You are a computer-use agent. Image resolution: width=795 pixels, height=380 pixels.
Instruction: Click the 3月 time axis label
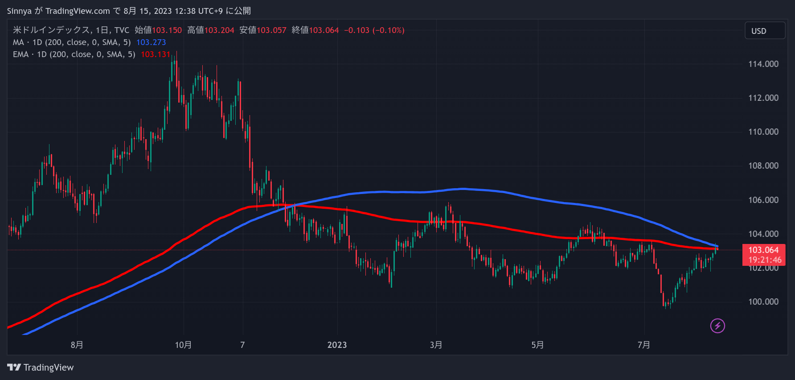tap(436, 345)
